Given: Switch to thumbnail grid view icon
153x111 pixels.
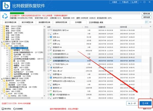Looking at the screenshot, I should [150, 22].
